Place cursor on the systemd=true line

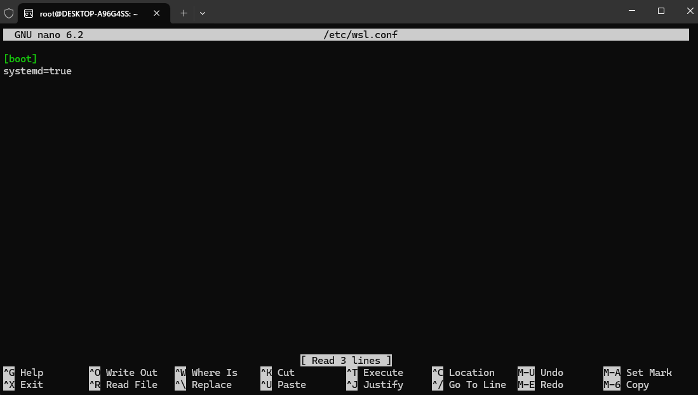37,71
